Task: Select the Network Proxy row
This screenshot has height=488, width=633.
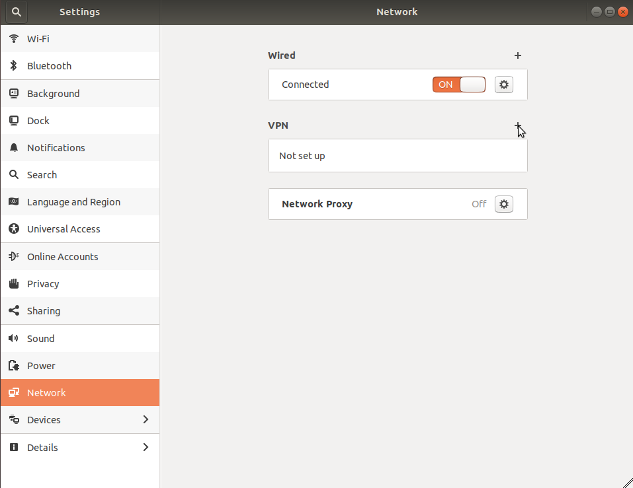Action: pyautogui.click(x=398, y=204)
